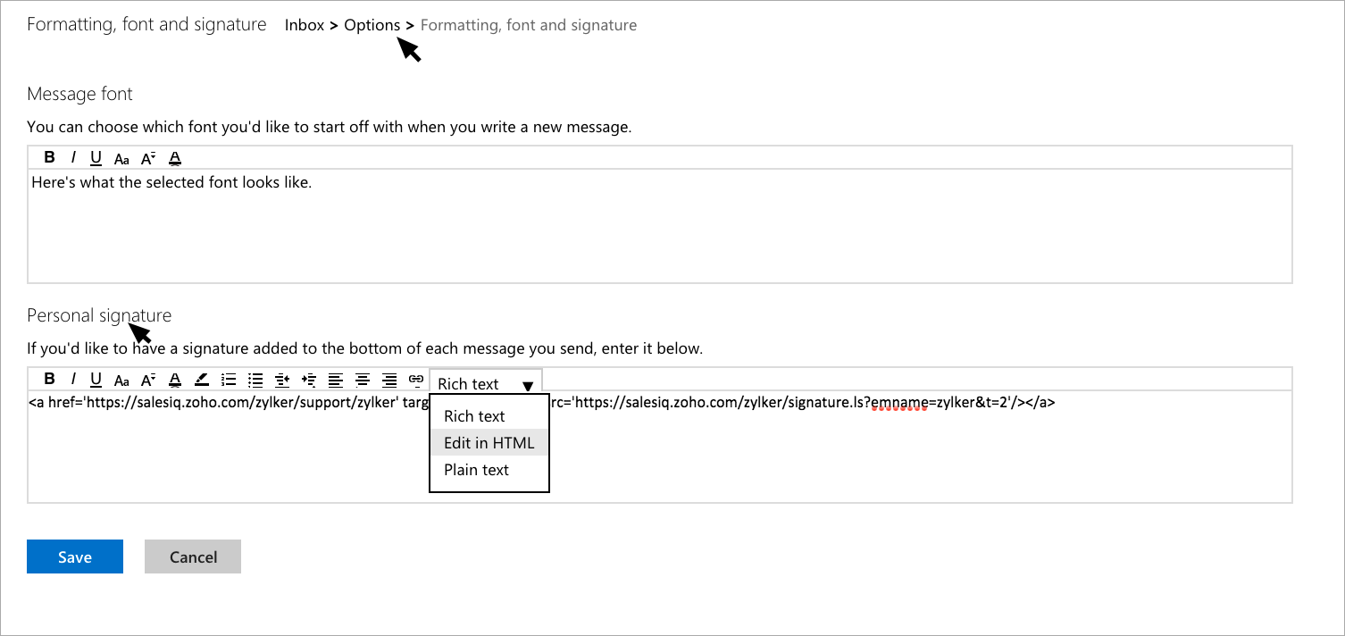Click the Cancel button
This screenshot has height=636, width=1345.
193,556
